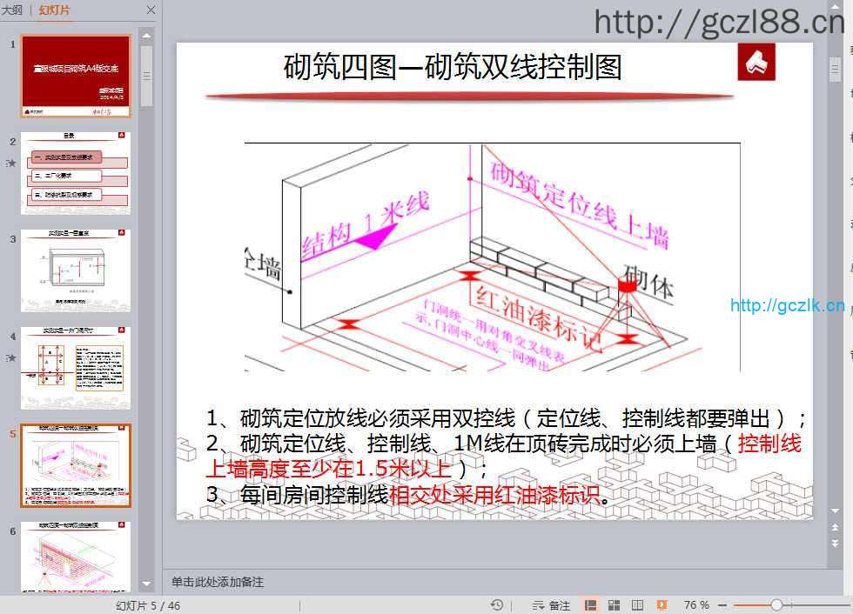
Task: Click the red logo icon on slide
Action: point(756,63)
